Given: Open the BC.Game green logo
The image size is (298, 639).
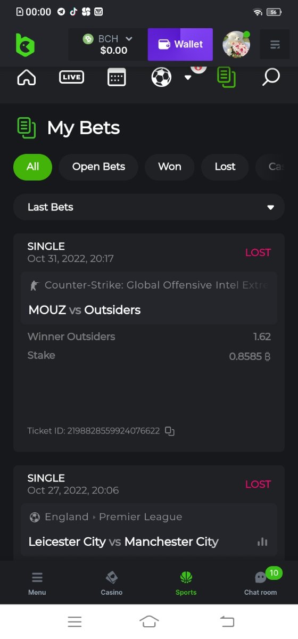Looking at the screenshot, I should tap(25, 44).
